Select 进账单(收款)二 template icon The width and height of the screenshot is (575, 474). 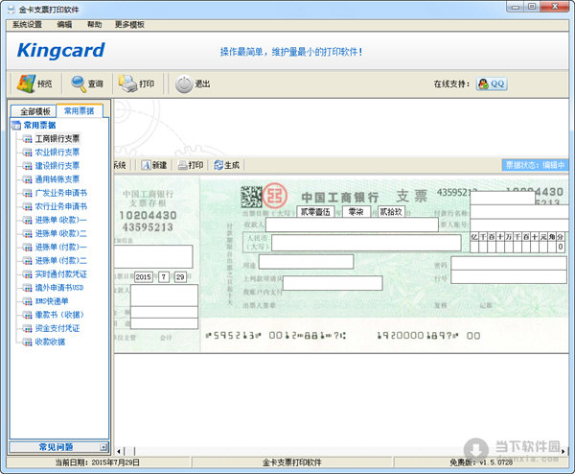[27, 233]
